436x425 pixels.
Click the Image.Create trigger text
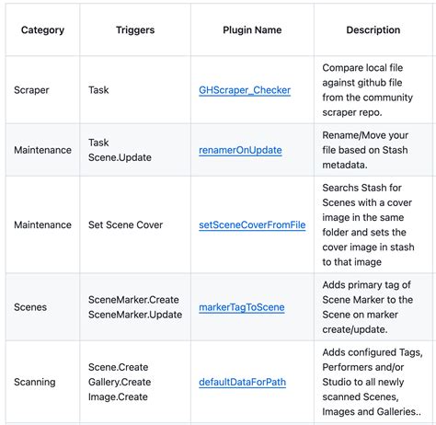pos(118,396)
